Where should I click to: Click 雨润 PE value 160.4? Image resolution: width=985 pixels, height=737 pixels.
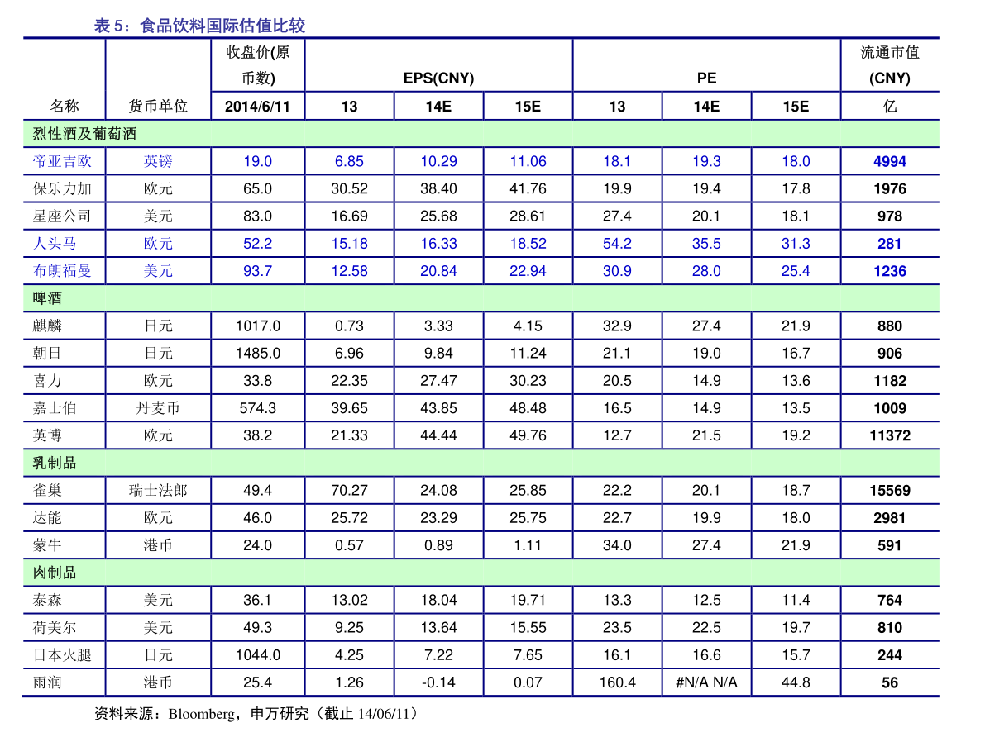point(617,682)
